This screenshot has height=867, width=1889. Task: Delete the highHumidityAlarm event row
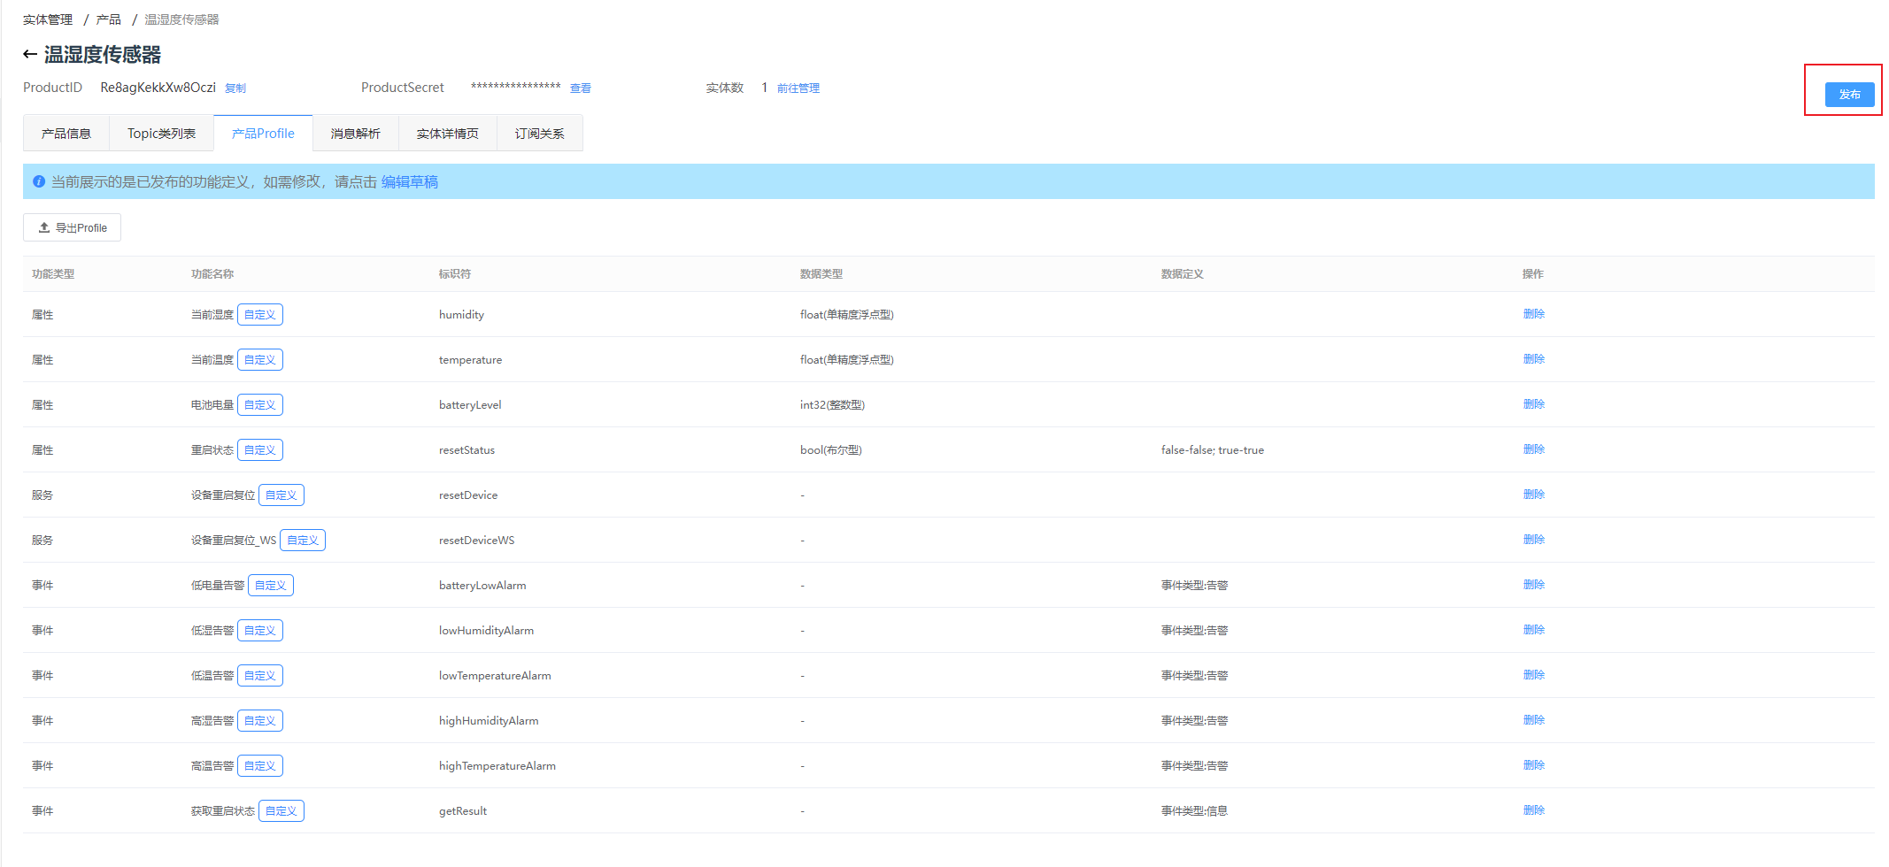pos(1534,720)
